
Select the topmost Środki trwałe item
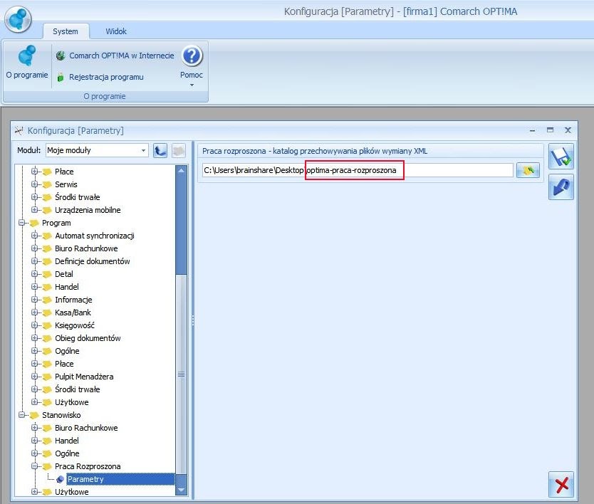(78, 198)
